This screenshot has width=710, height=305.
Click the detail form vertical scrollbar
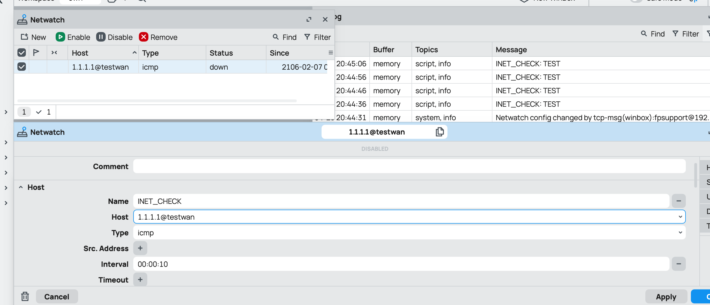pyautogui.click(x=695, y=176)
